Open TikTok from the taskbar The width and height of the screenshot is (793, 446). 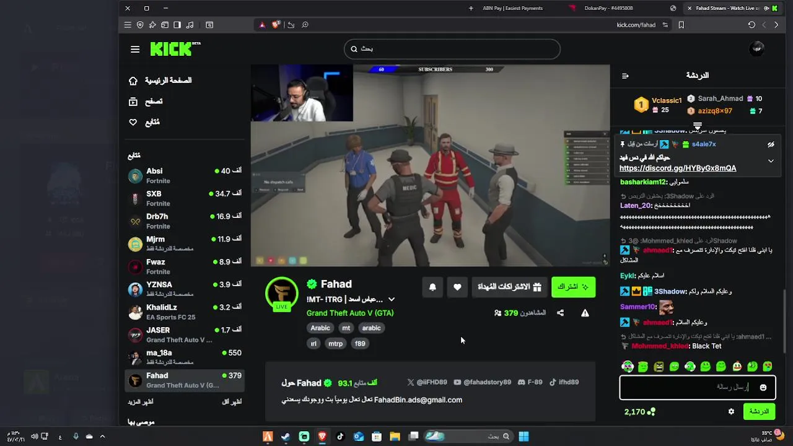point(340,437)
